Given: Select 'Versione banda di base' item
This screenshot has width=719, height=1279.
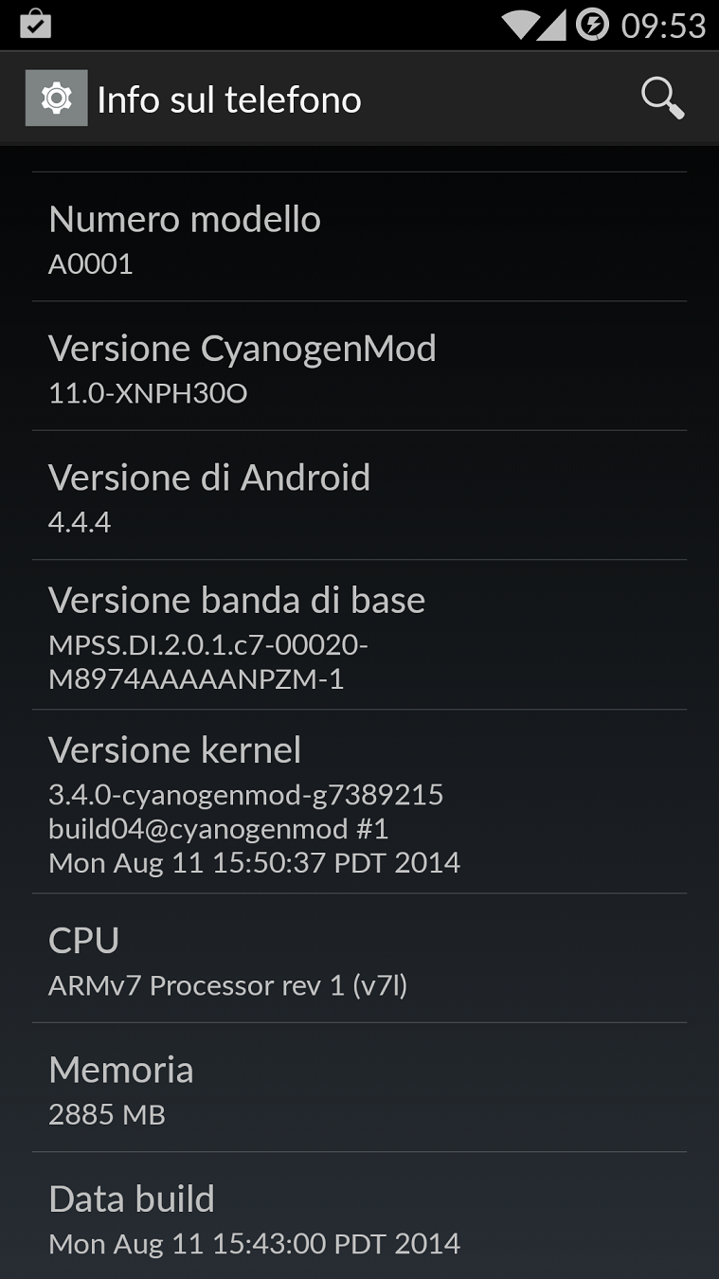Looking at the screenshot, I should (x=359, y=635).
